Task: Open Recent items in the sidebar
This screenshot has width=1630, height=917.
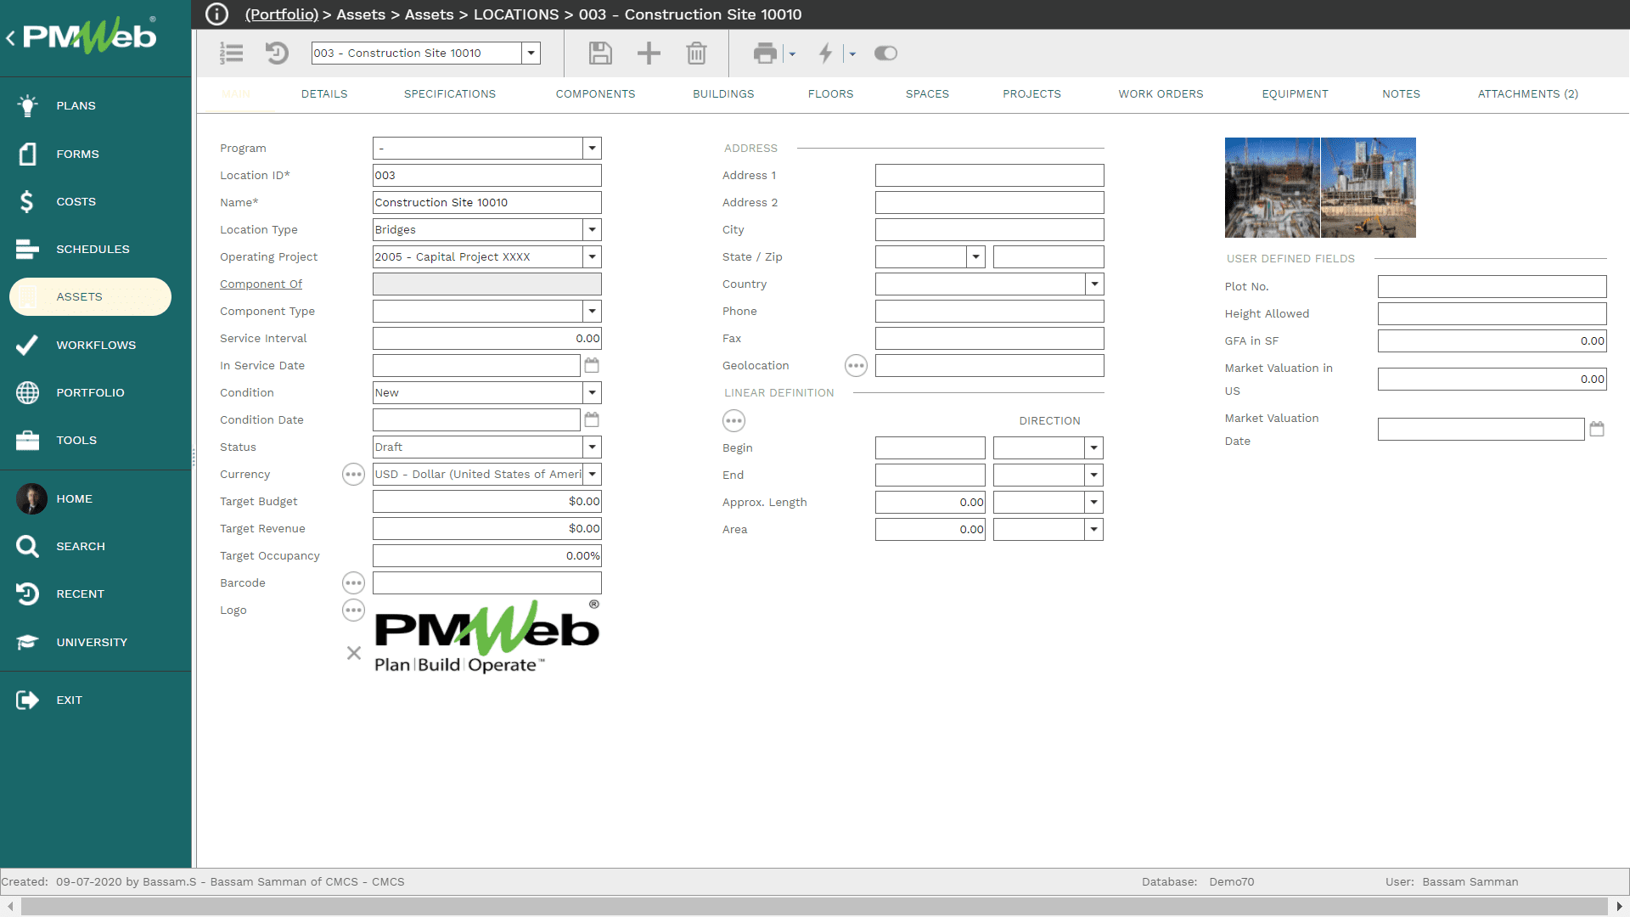Action: click(80, 594)
